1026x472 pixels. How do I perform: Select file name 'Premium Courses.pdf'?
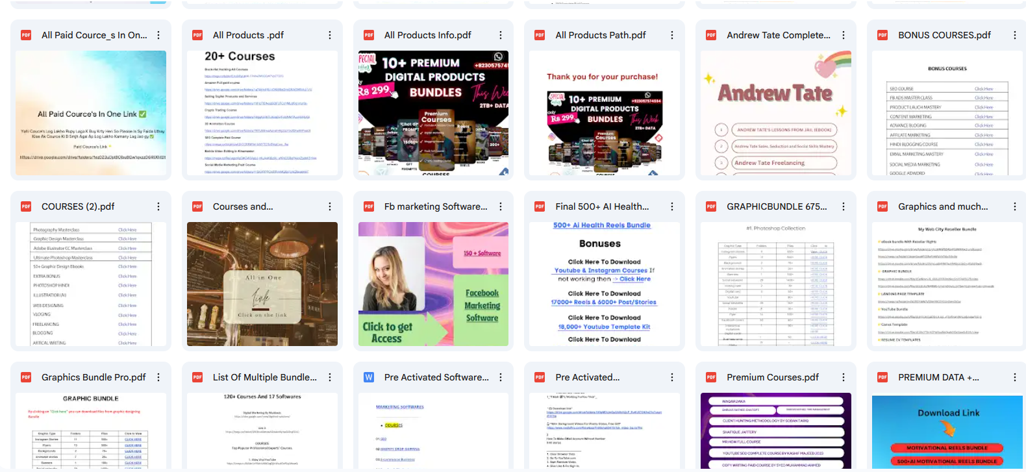(773, 377)
